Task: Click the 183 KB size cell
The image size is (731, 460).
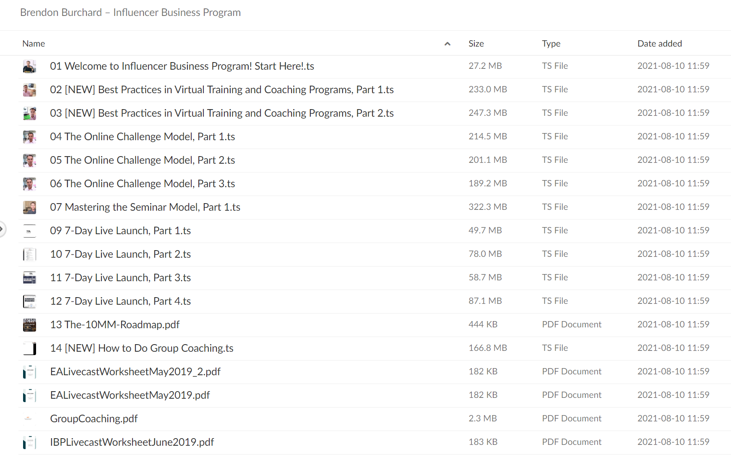Action: click(483, 442)
